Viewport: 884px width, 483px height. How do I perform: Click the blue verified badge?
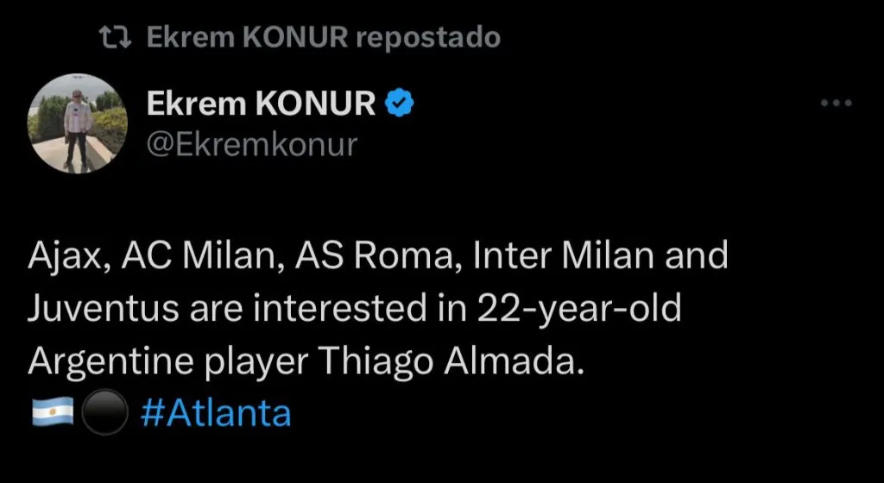pyautogui.click(x=400, y=103)
